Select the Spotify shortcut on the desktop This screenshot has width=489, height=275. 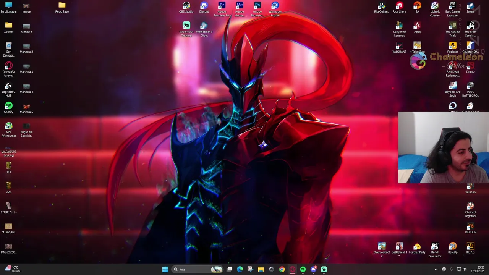[8, 108]
